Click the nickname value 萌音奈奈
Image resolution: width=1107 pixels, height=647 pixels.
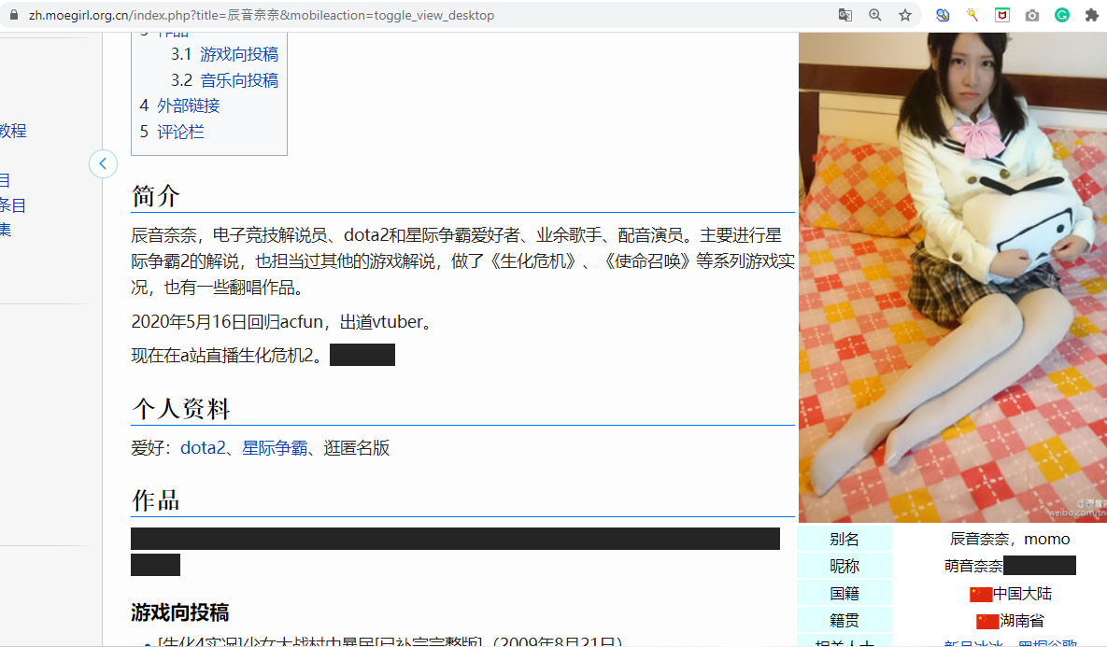(x=973, y=566)
